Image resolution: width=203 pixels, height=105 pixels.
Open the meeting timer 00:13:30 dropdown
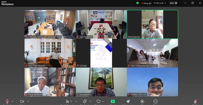[x=160, y=3]
